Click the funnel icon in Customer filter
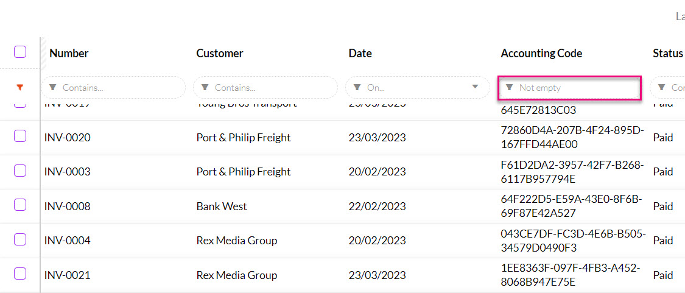The image size is (685, 293). pyautogui.click(x=205, y=88)
